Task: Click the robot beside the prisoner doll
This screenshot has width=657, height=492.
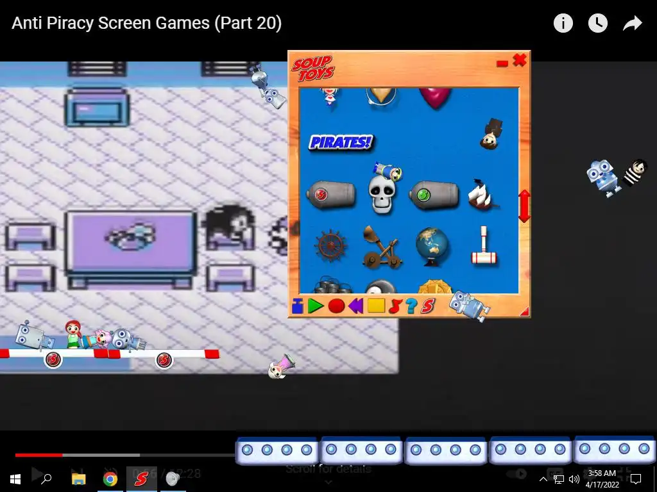Action: click(602, 179)
